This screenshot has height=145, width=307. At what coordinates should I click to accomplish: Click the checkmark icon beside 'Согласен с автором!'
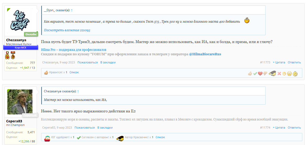tap(79, 138)
